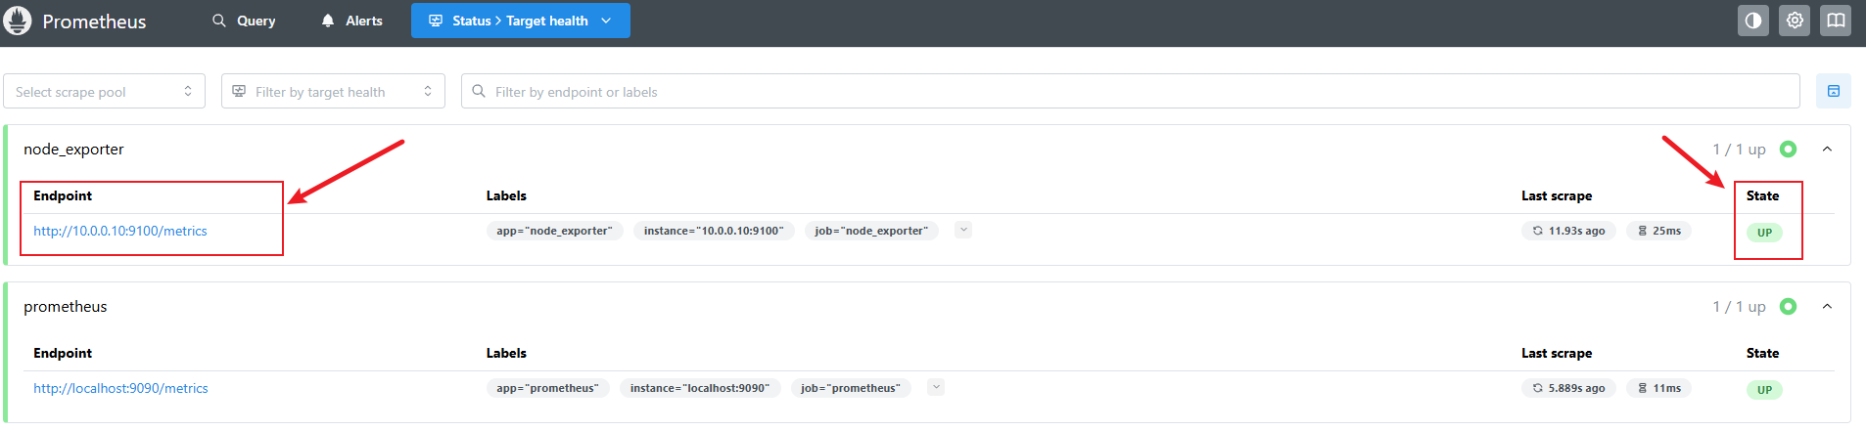Click the collapse-all pools icon button
1866x431 pixels.
(1834, 91)
